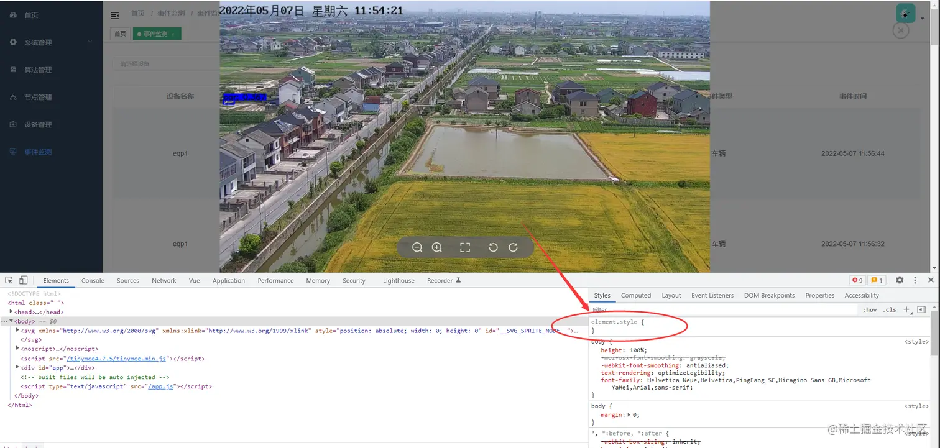Open the Sources panel
This screenshot has height=448, width=940.
(x=128, y=281)
